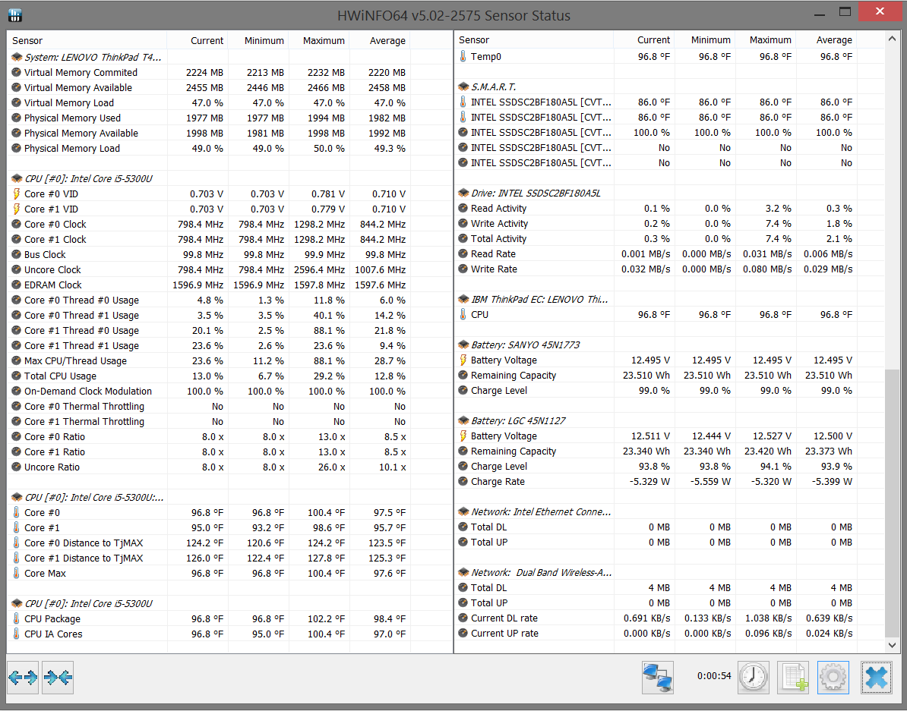The image size is (907, 711).
Task: Click the Charge Rate gauge icon
Action: pos(463,482)
